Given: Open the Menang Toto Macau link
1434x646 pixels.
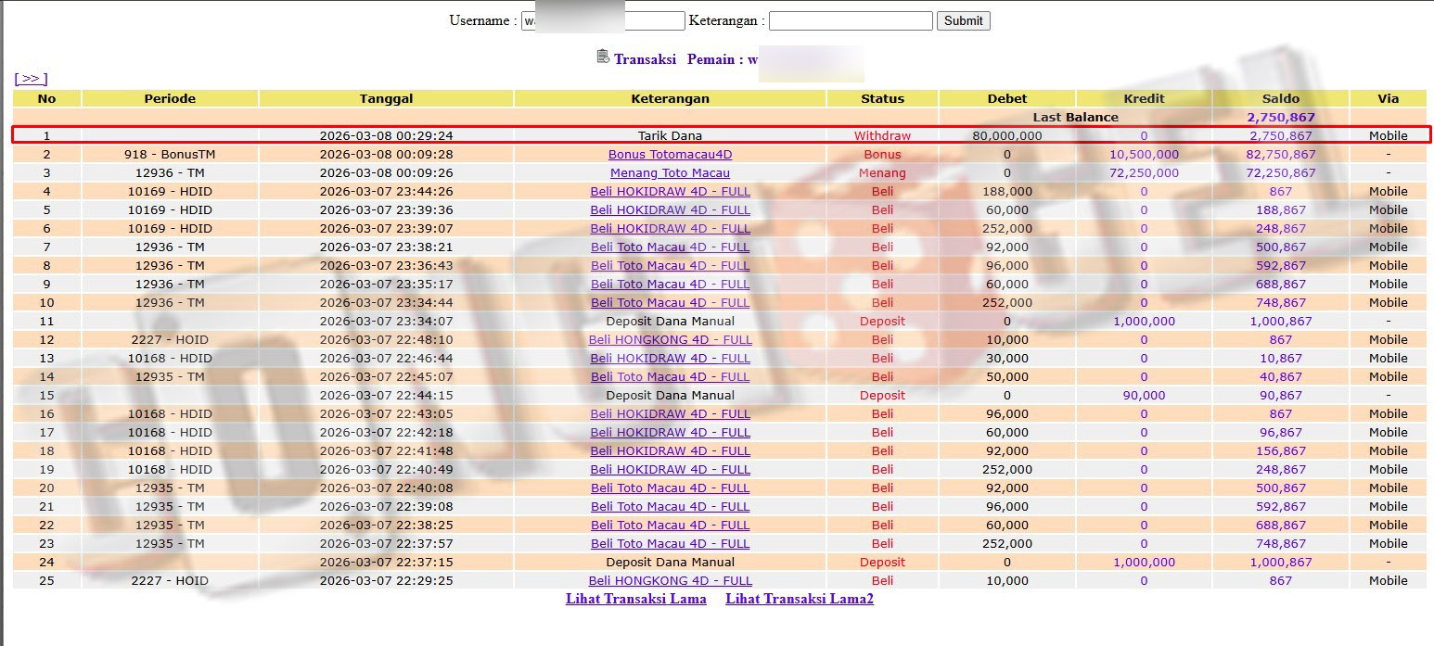Looking at the screenshot, I should click(670, 173).
